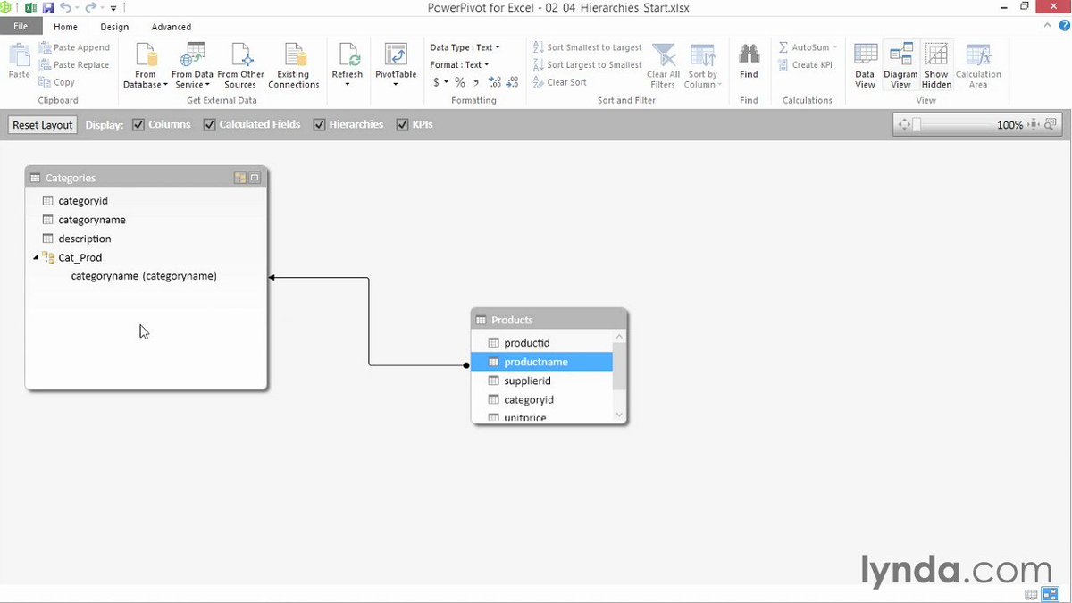This screenshot has height=603, width=1072.
Task: Click Sort Smallest to Largest
Action: click(587, 47)
